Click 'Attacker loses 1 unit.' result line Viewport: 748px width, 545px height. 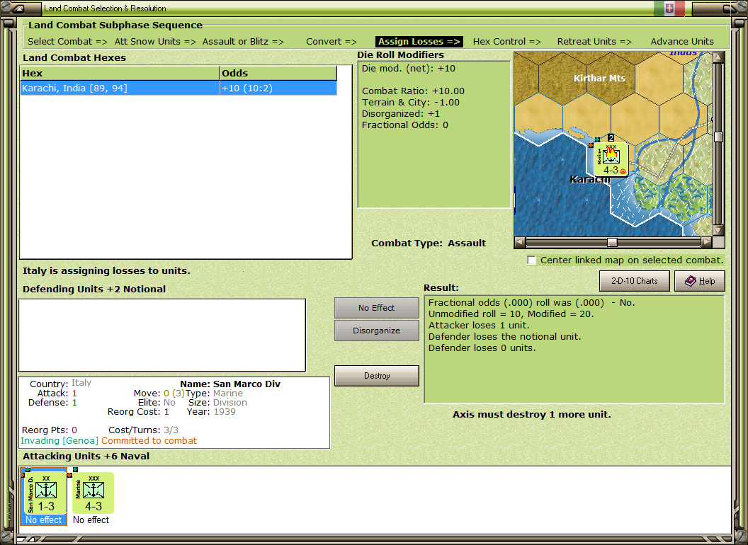[479, 325]
